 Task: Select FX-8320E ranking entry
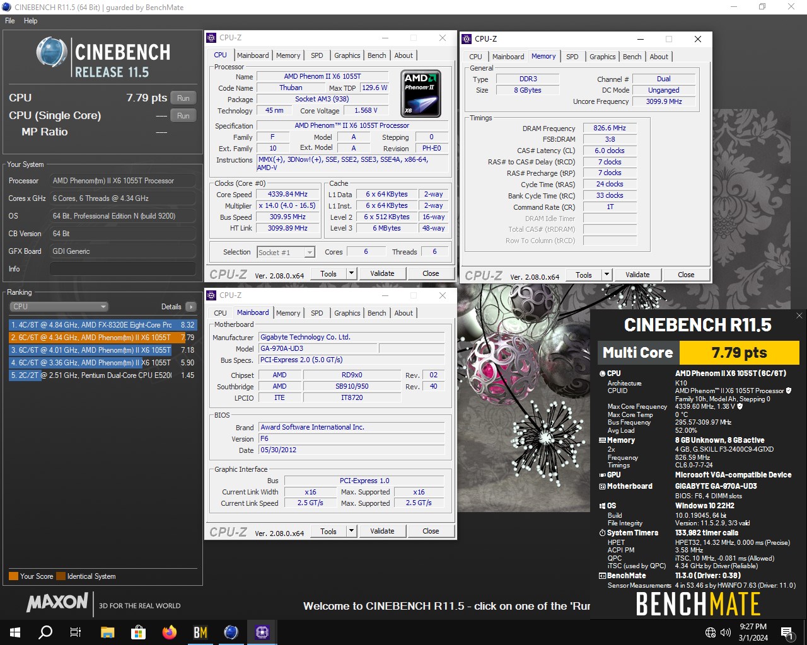(103, 325)
